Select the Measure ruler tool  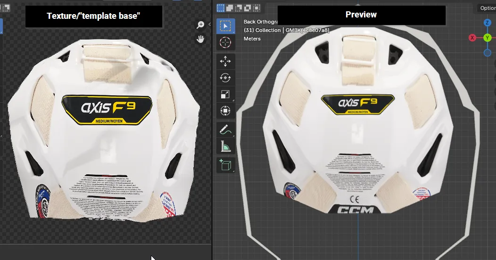[225, 146]
